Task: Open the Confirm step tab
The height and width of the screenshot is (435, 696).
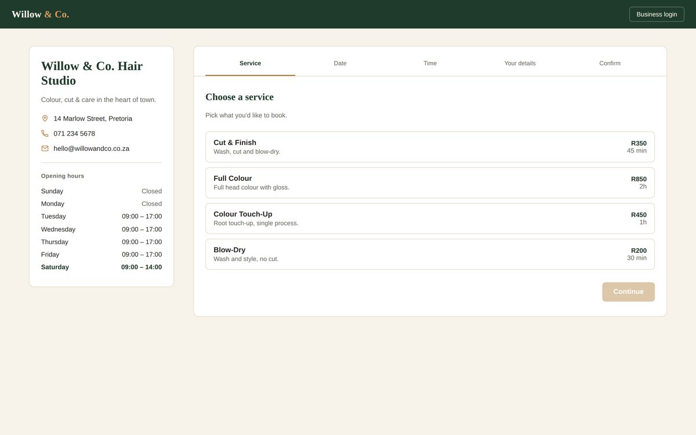Action: tap(610, 63)
